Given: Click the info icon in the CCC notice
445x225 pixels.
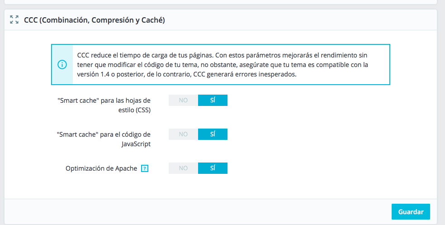Looking at the screenshot, I should (62, 65).
